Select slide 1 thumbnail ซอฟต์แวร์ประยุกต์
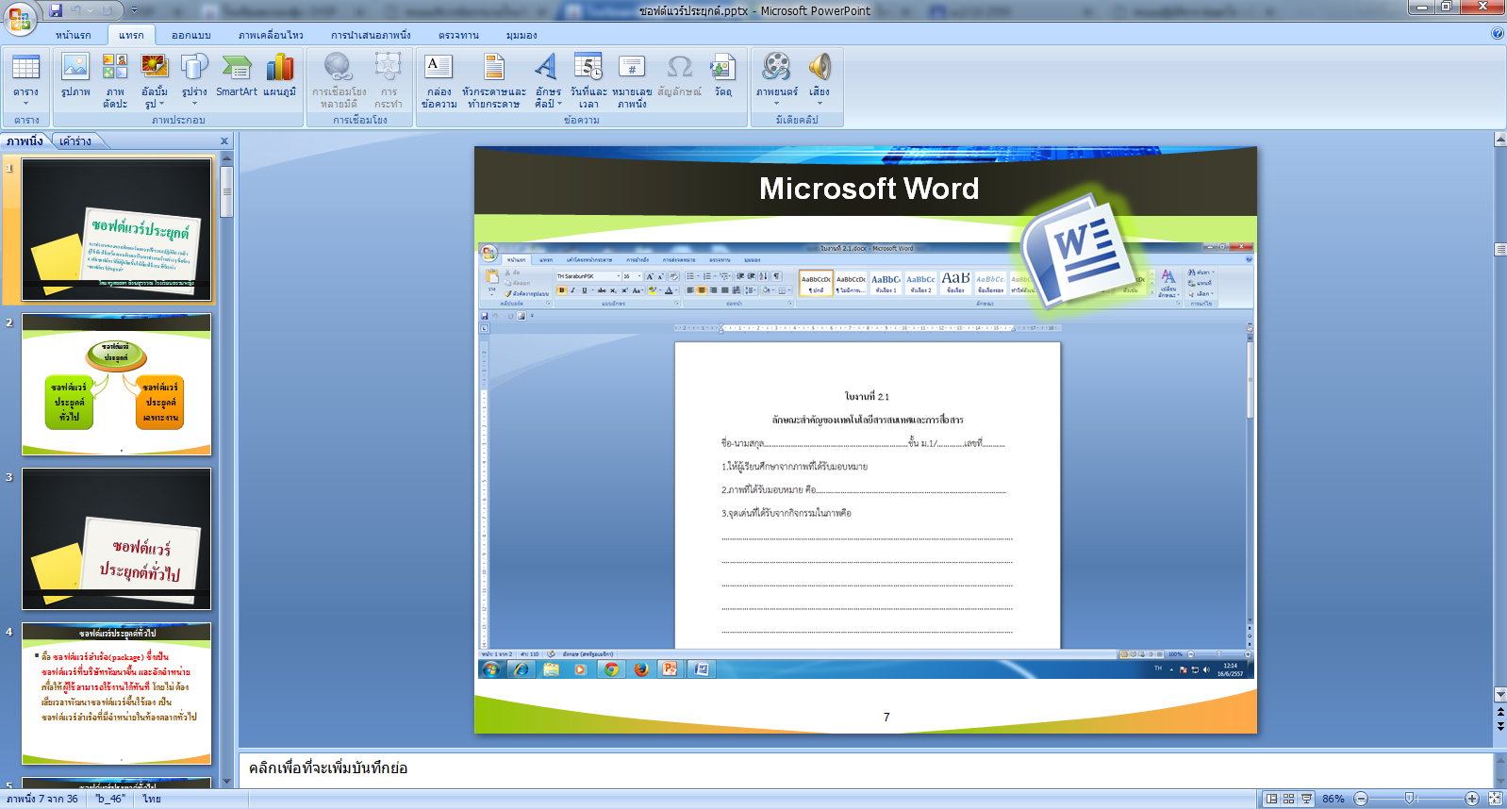1507x809 pixels. (x=117, y=230)
